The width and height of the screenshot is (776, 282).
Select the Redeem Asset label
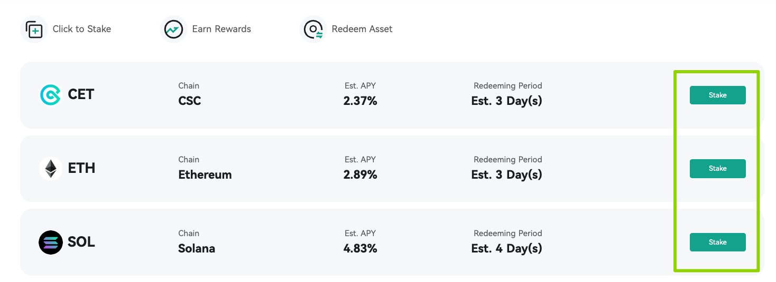362,29
